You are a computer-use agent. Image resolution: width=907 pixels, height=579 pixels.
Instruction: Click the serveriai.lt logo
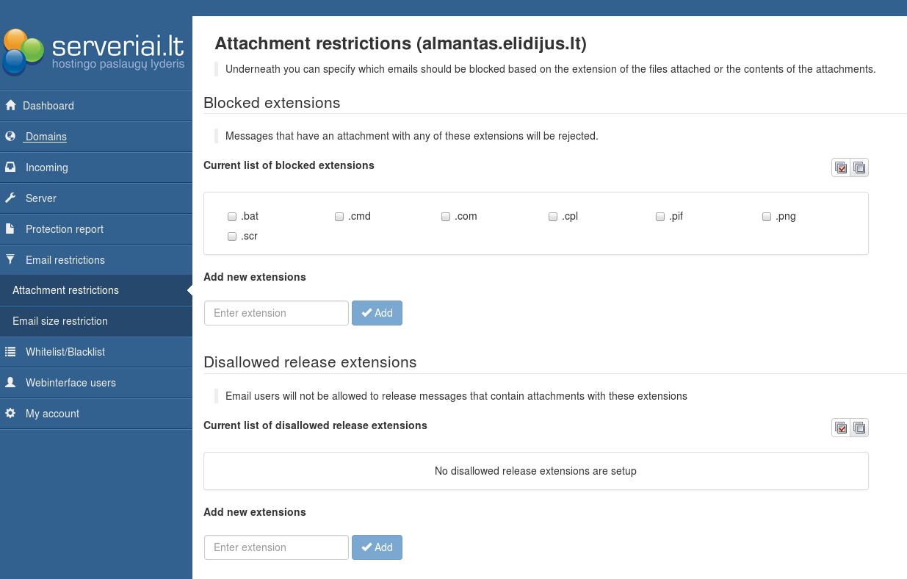point(94,51)
